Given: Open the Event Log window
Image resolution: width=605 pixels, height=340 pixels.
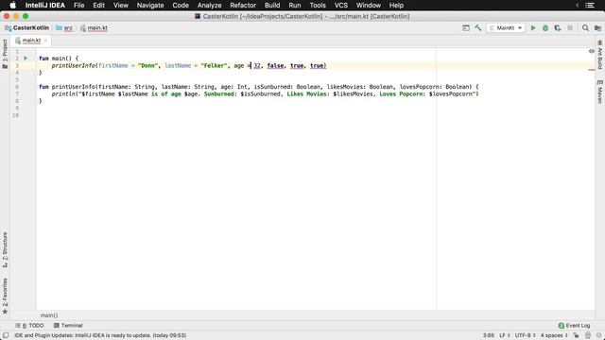Looking at the screenshot, I should (574, 325).
